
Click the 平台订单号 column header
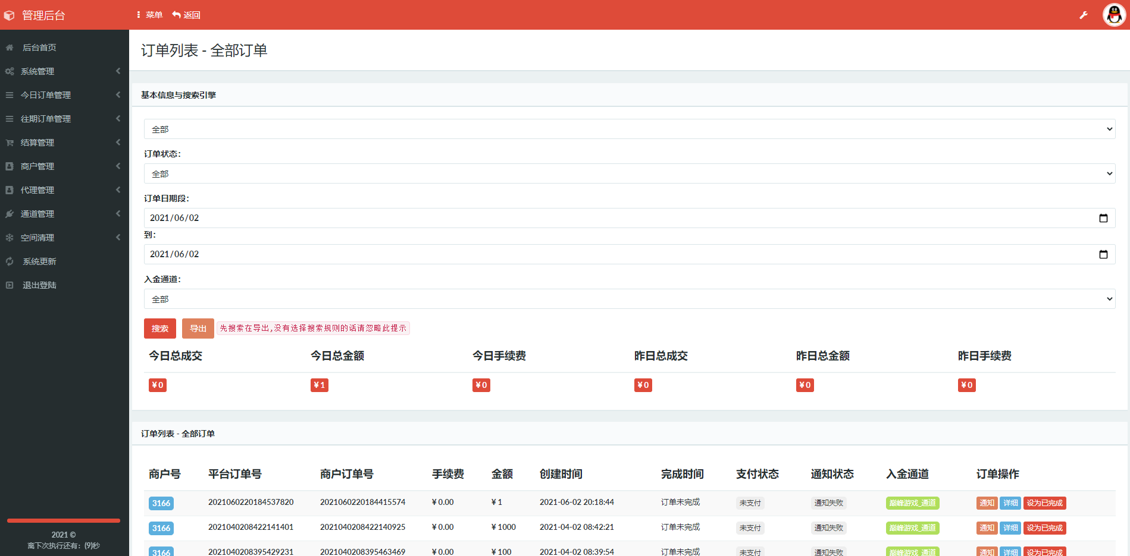point(235,474)
